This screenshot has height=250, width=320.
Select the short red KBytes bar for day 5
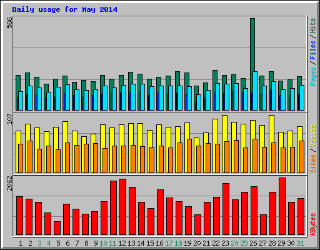(57, 228)
